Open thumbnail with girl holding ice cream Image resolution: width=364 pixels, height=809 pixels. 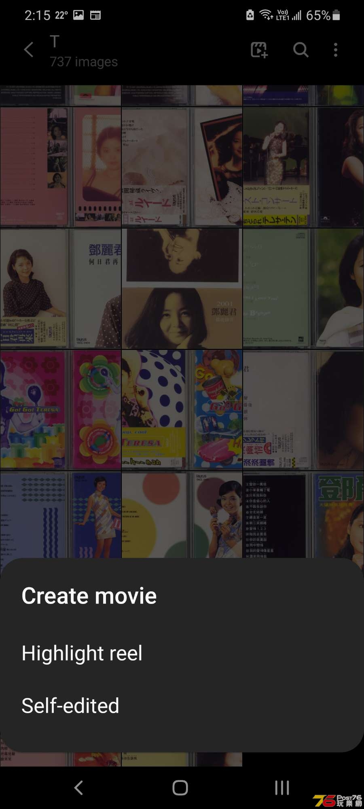(182, 515)
